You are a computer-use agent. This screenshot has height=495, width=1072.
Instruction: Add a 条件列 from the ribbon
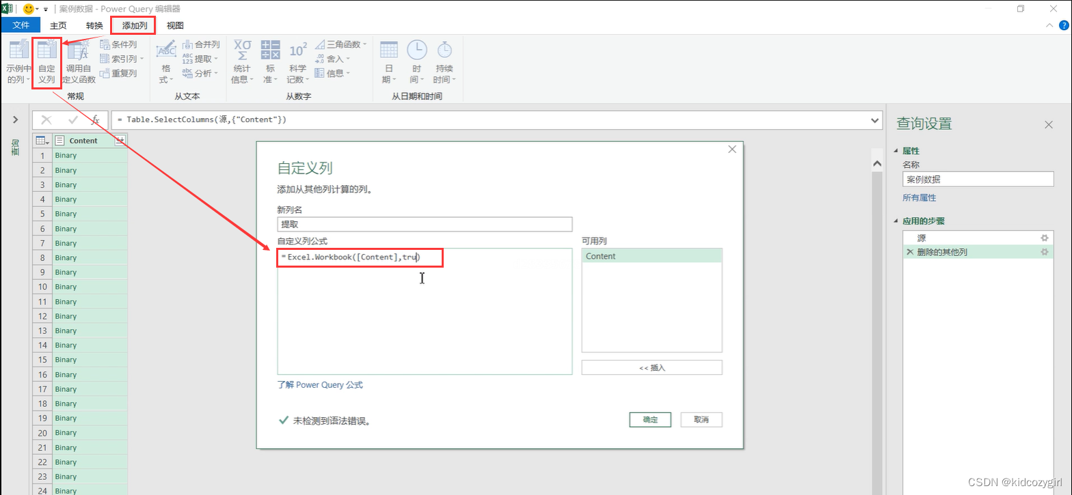[118, 44]
